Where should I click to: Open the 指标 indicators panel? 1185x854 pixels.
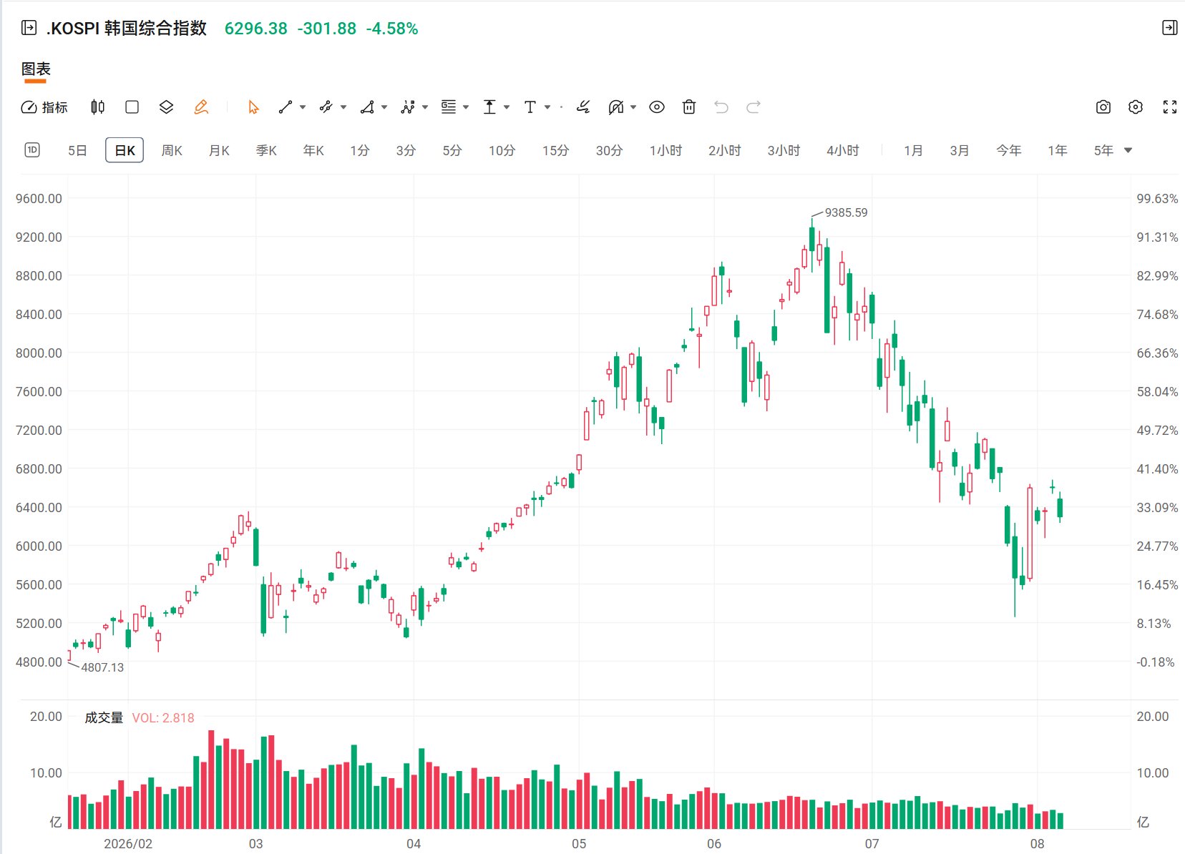coord(44,107)
